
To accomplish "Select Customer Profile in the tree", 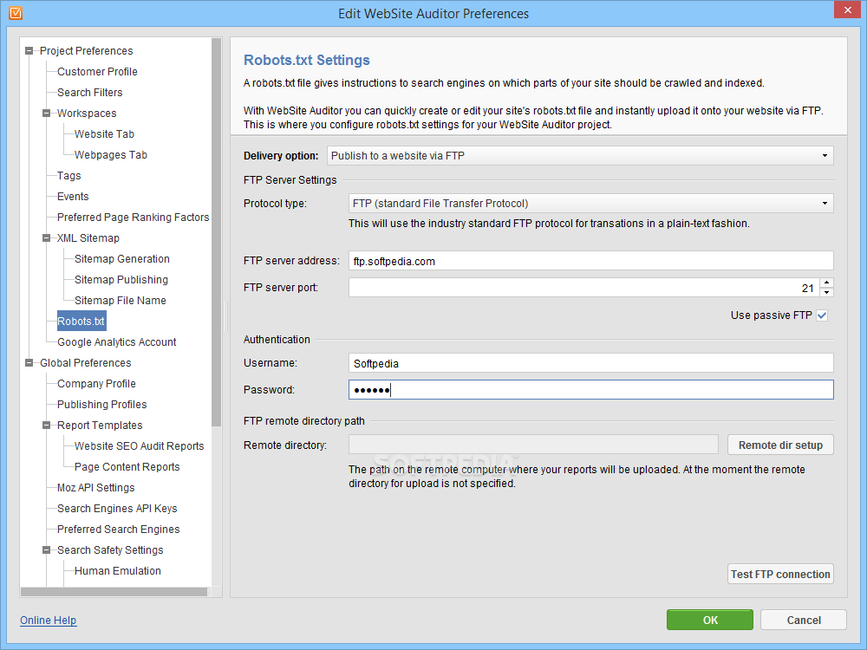I will click(x=97, y=72).
